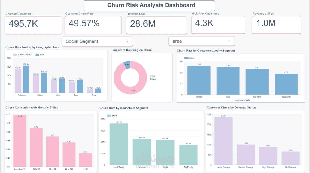Select the newcomer loyalty bar 0.38
Screen dimensions: 310x173
pos(286,84)
